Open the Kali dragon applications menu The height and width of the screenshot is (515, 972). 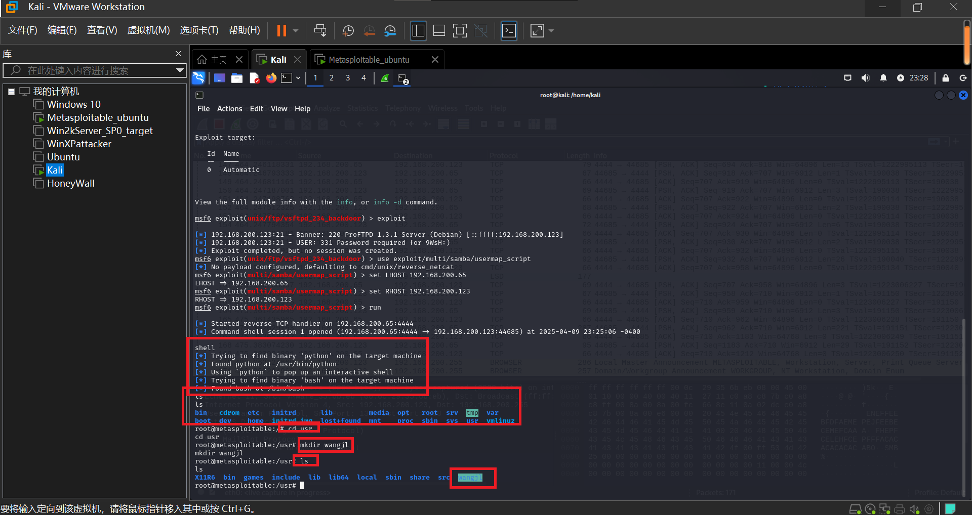198,78
